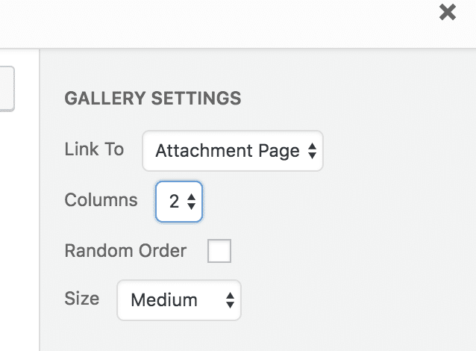Open the Link To dropdown
Screen dimensions: 476x351
pos(232,152)
